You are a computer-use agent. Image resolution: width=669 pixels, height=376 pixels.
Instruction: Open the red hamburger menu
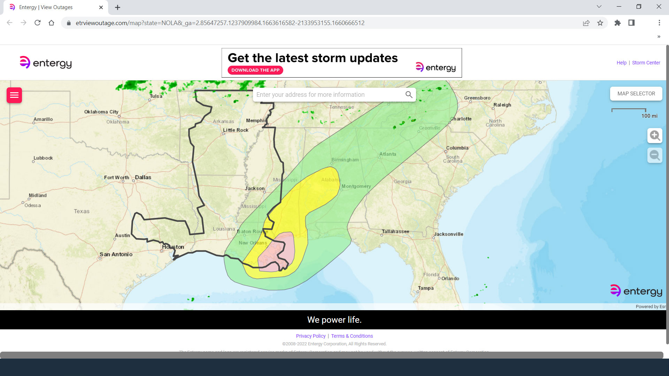click(14, 95)
